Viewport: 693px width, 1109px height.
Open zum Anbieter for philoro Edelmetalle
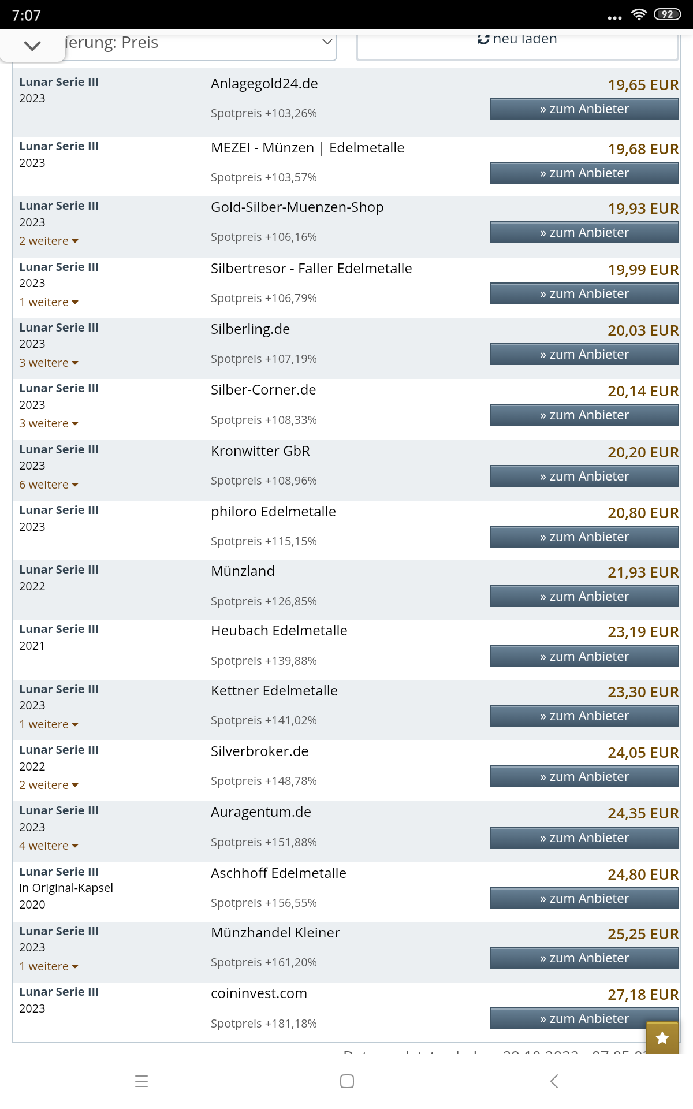584,537
